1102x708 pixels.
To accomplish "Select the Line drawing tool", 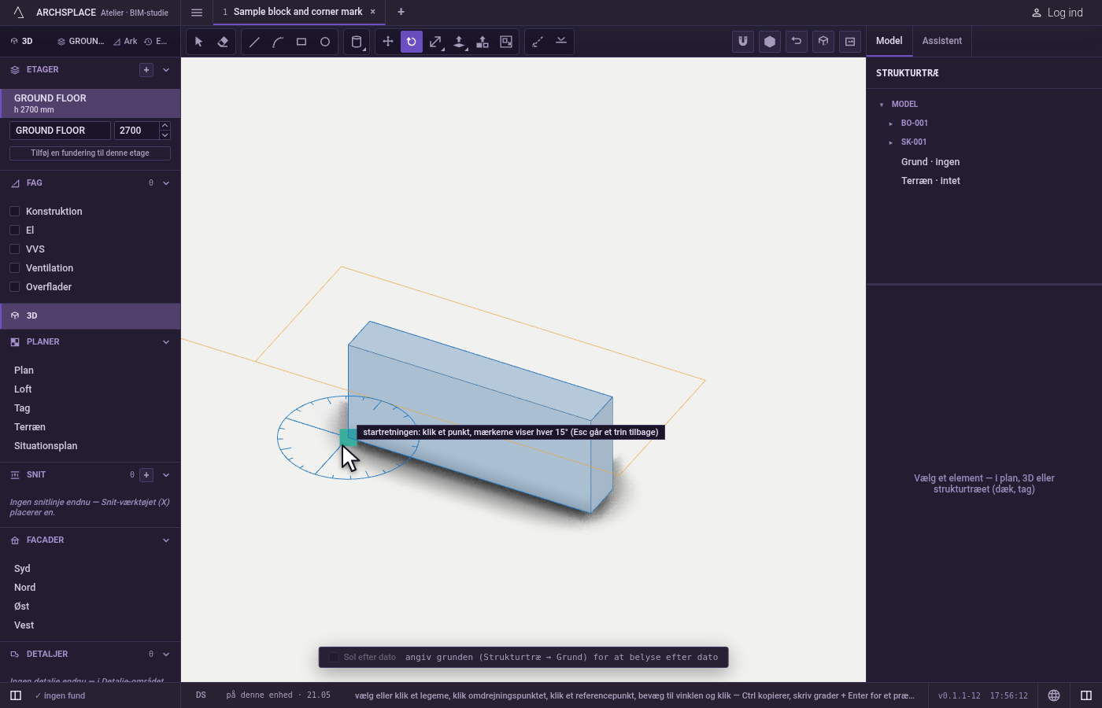I will click(x=254, y=42).
